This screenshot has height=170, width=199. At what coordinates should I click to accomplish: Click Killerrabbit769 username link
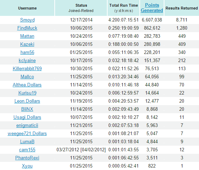pyautogui.click(x=27, y=69)
